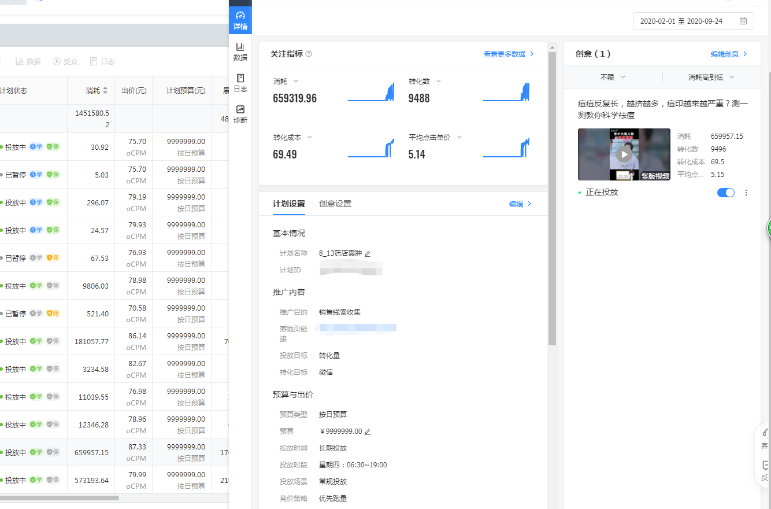Open the 日志 panel from the sidebar

tap(240, 82)
